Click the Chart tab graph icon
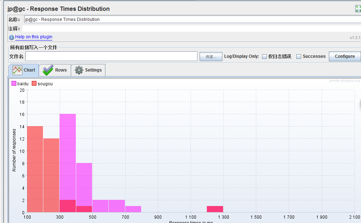 tap(17, 70)
